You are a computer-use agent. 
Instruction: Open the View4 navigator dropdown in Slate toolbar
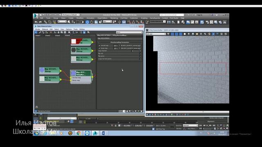[129, 32]
